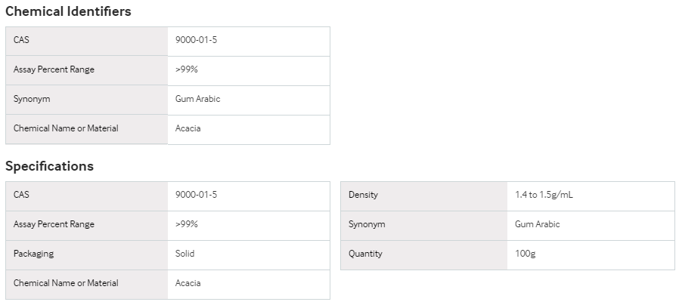The width and height of the screenshot is (679, 305).
Task: Click the Density label
Action: (x=363, y=195)
